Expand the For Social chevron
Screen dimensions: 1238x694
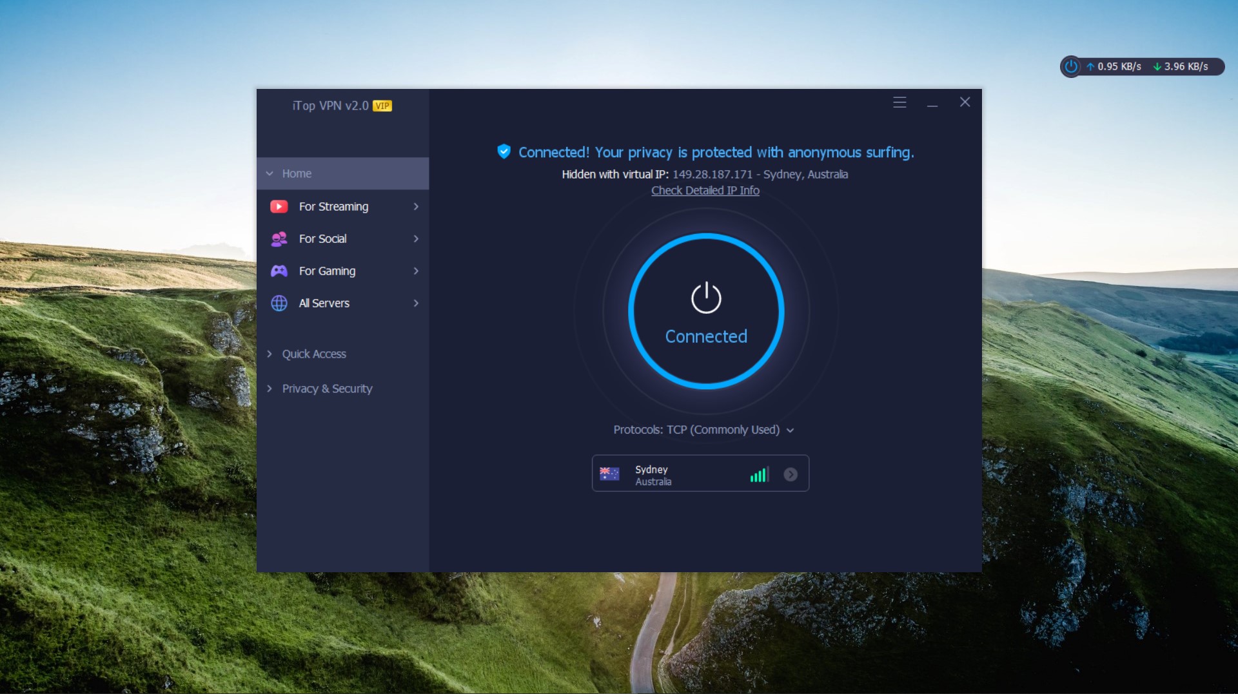pyautogui.click(x=416, y=238)
